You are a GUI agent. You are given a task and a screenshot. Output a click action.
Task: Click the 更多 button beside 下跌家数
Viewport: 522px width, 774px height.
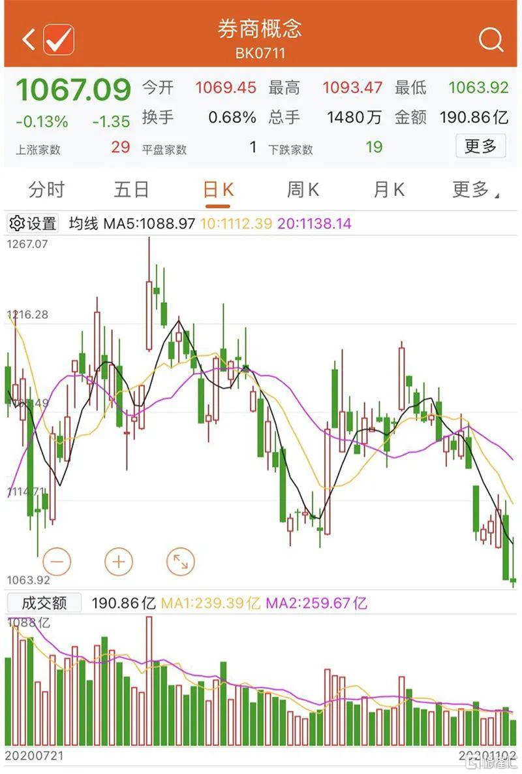point(480,146)
